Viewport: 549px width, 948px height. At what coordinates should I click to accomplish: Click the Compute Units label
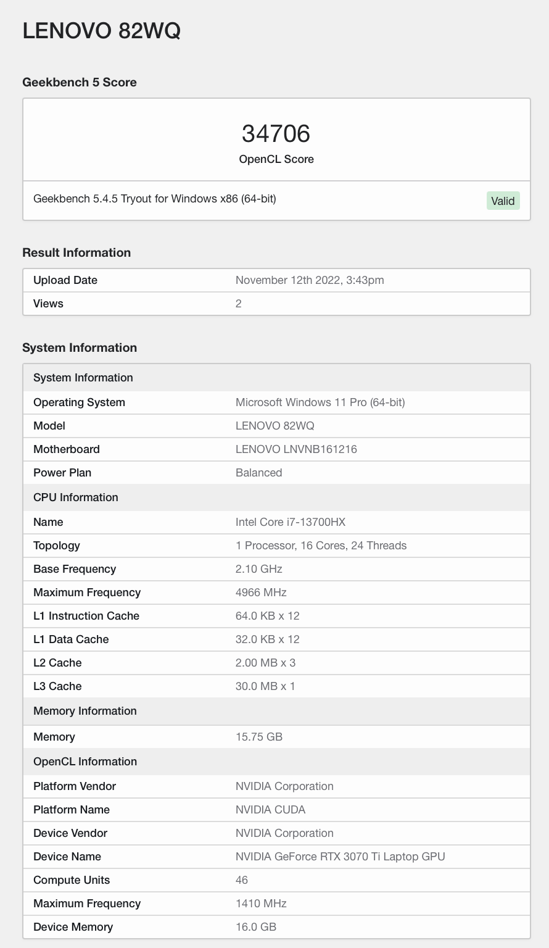72,880
